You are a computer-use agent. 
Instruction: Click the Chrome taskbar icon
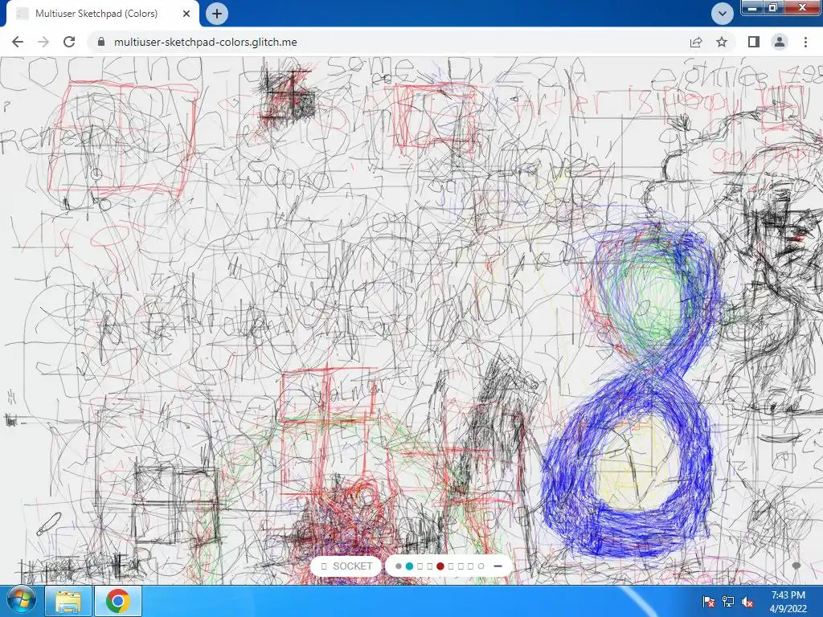point(117,601)
